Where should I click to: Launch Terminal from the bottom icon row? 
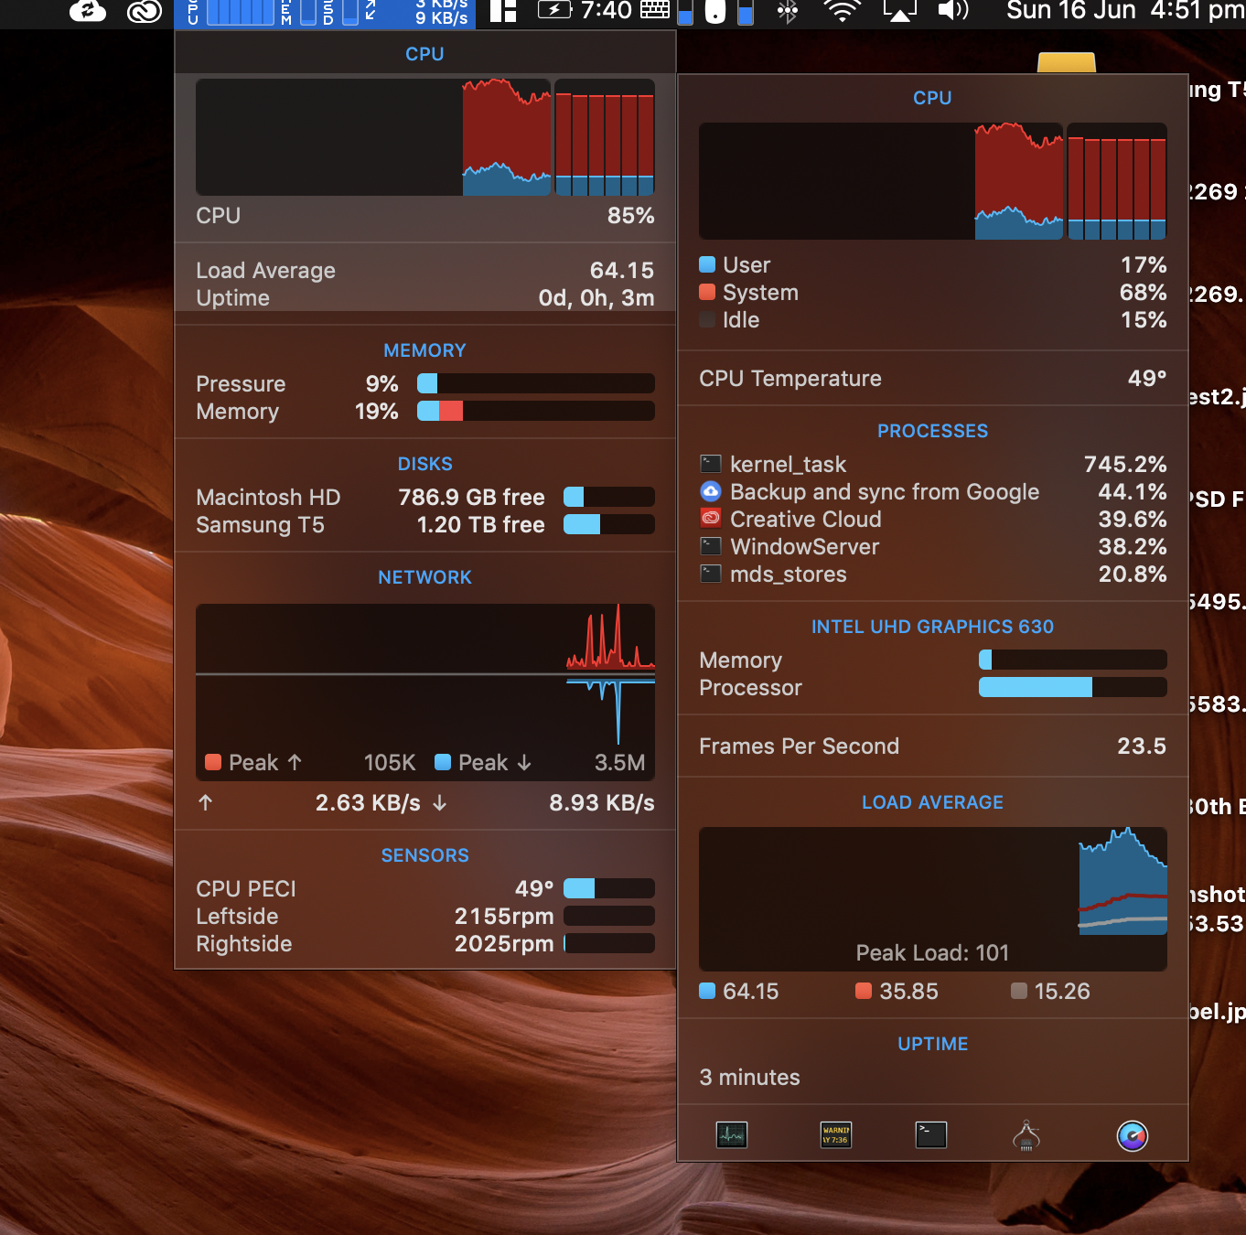click(931, 1135)
